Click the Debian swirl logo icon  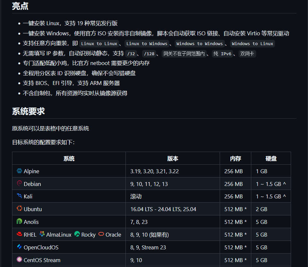point(19,183)
